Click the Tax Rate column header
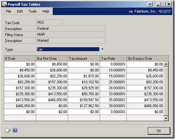 coord(113,58)
